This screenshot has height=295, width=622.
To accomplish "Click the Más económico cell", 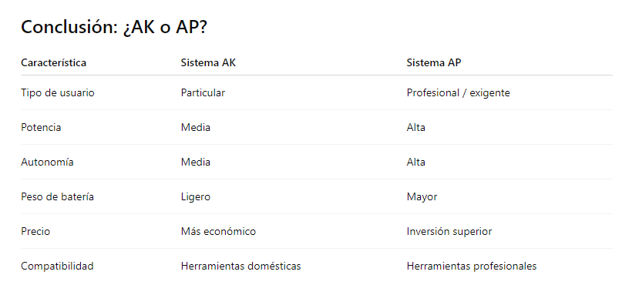I will [x=218, y=231].
